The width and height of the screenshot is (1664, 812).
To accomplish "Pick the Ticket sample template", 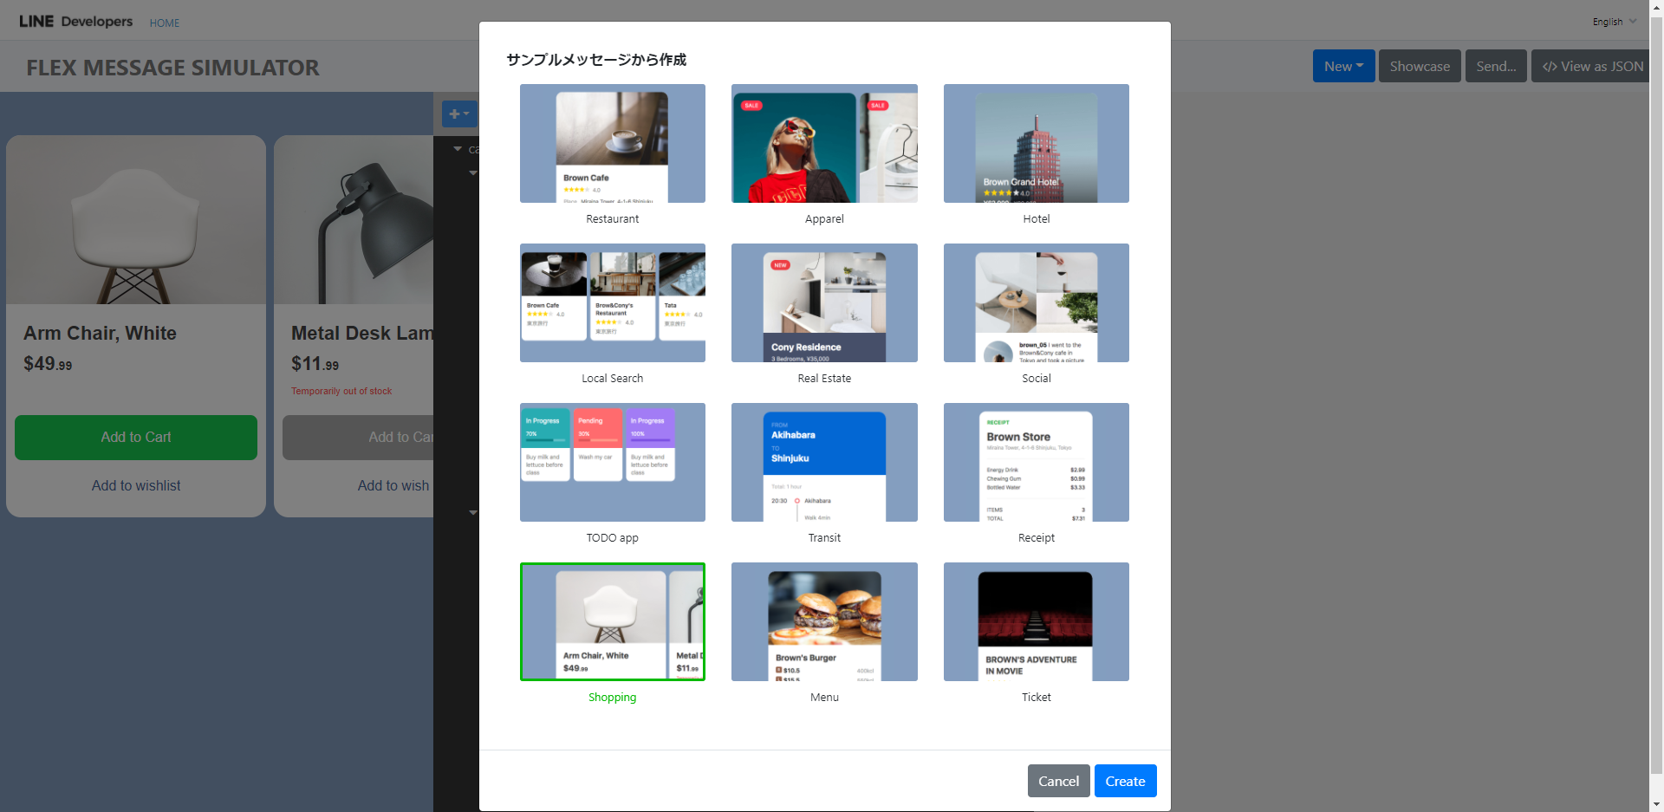I will [1036, 621].
